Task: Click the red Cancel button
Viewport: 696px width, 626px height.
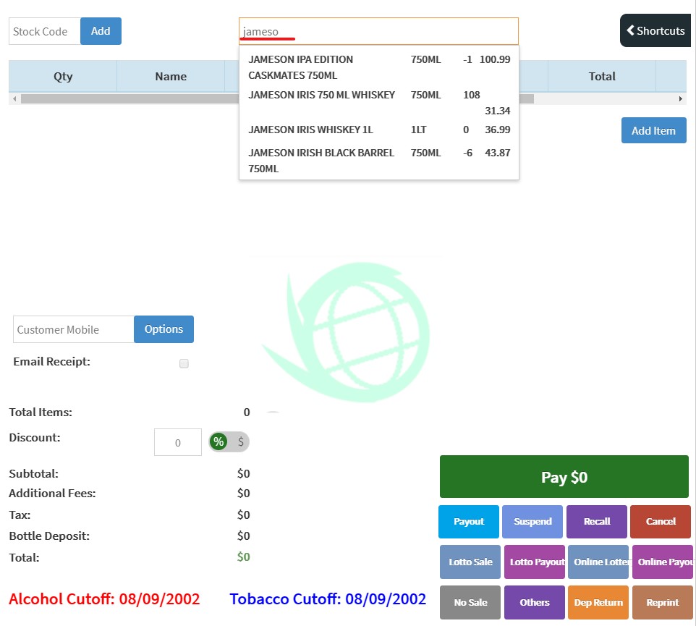Action: pos(660,522)
